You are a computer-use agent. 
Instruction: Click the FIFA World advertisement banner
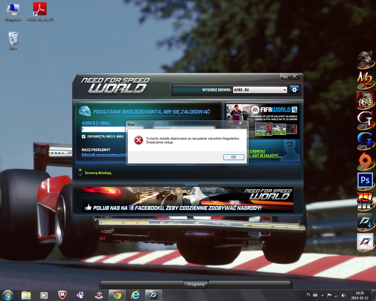coord(263,121)
